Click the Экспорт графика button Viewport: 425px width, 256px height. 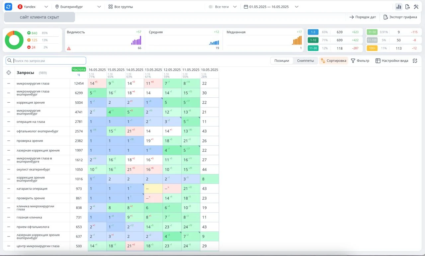coord(400,17)
